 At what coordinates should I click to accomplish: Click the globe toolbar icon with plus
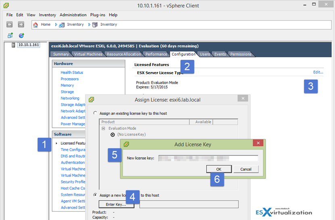[21, 35]
